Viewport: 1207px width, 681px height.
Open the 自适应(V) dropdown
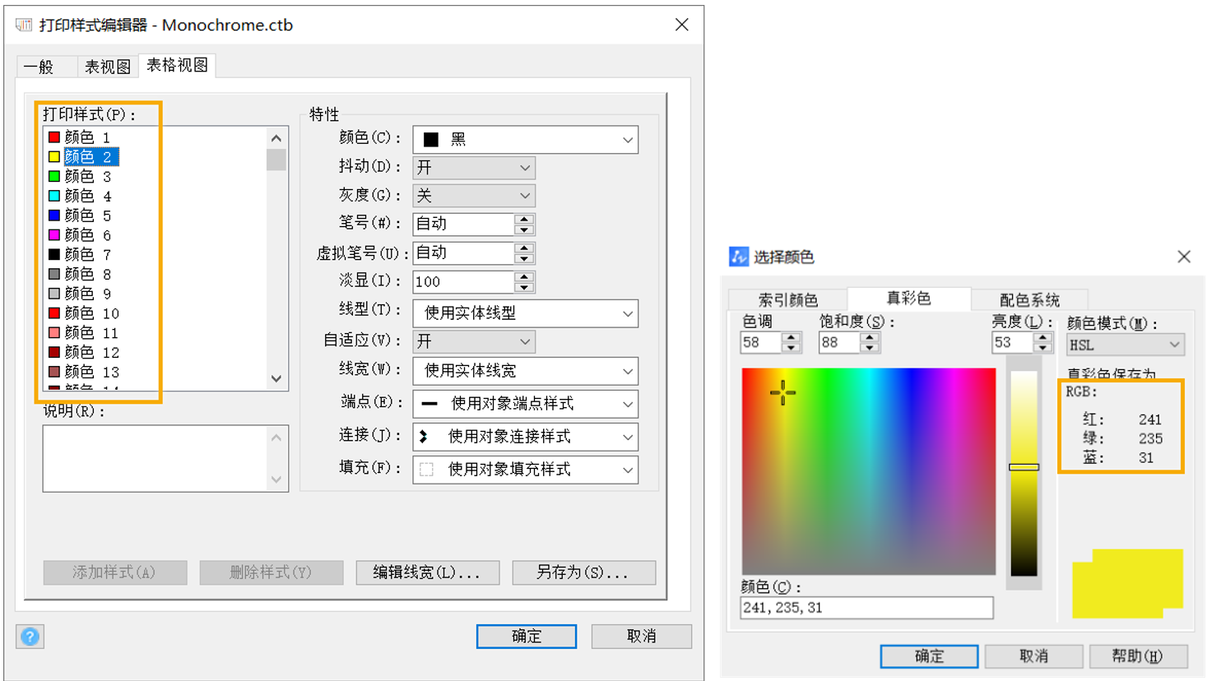tap(474, 341)
